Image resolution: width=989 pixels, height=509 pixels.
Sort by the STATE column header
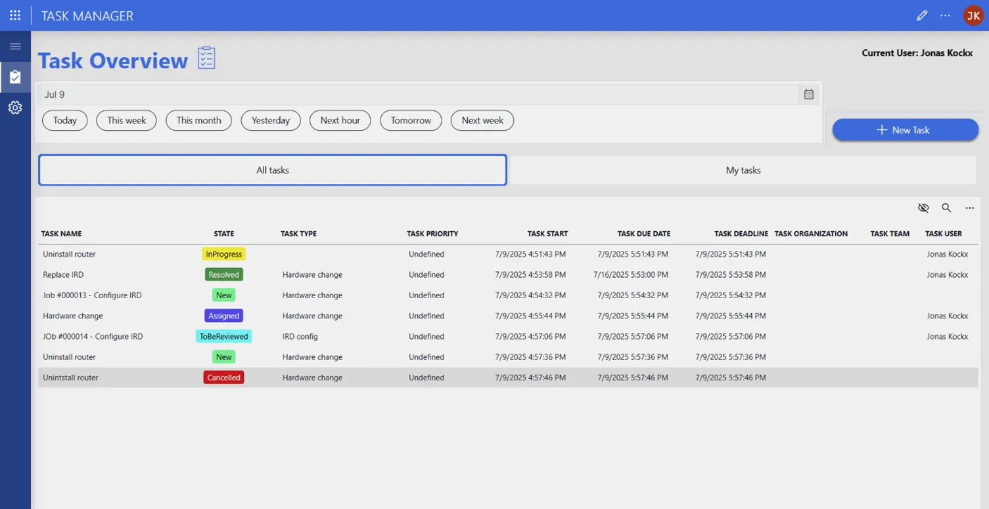pyautogui.click(x=224, y=234)
